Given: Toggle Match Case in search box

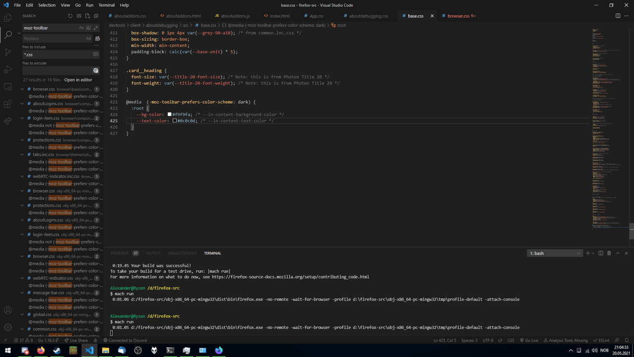Looking at the screenshot, I should tap(82, 28).
